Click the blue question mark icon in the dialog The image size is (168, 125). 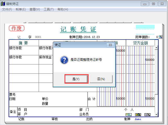pos(64,60)
